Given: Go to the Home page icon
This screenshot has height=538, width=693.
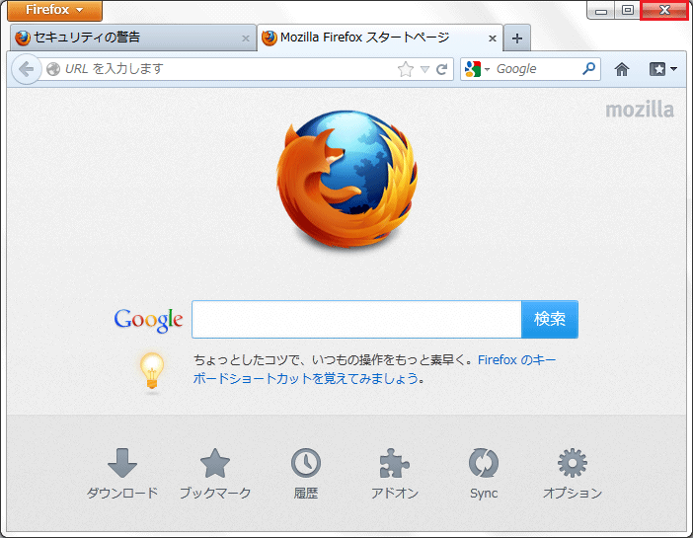Looking at the screenshot, I should pos(622,69).
